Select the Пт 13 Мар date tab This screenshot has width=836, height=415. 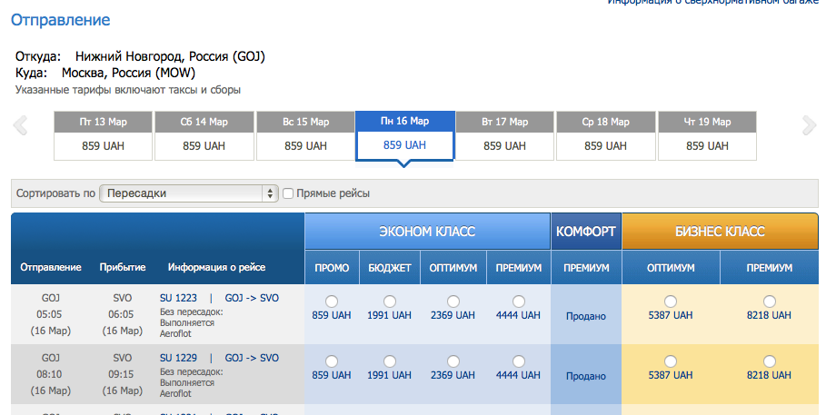click(104, 136)
